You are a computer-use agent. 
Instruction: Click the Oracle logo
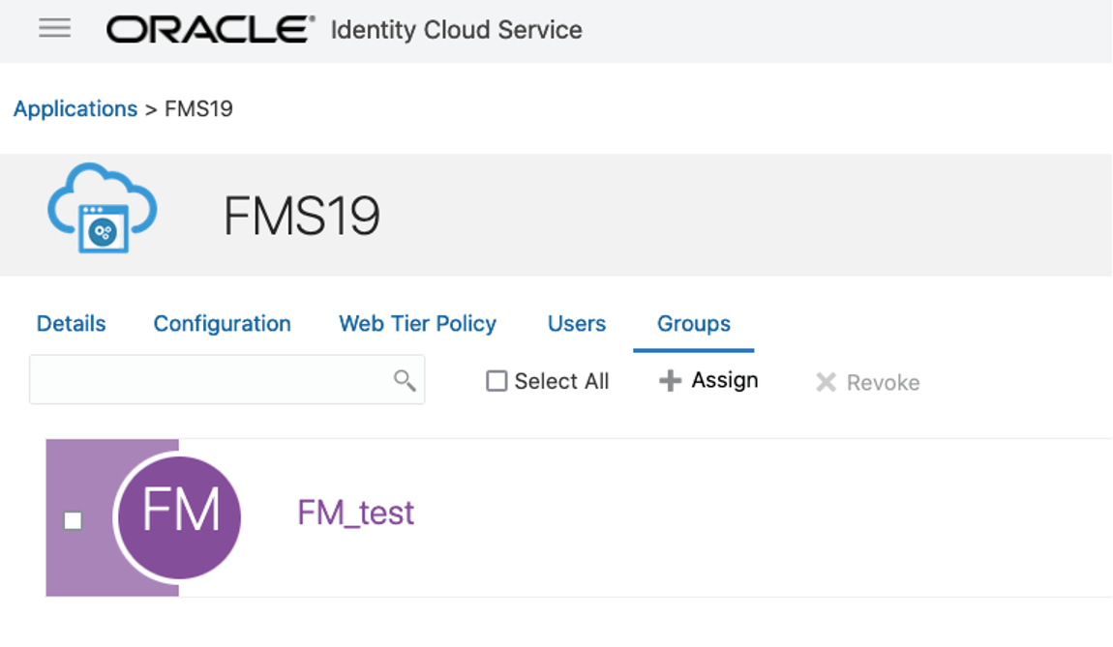point(210,30)
